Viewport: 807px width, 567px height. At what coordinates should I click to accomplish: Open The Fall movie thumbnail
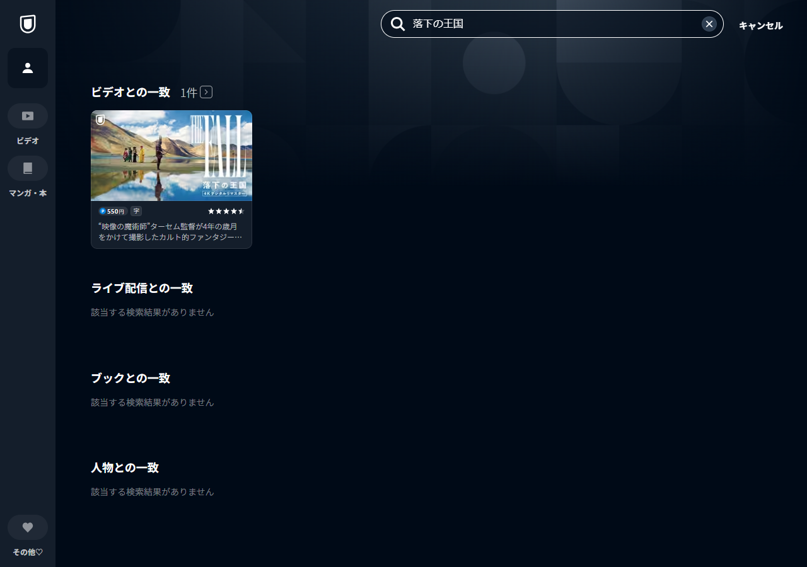(171, 156)
